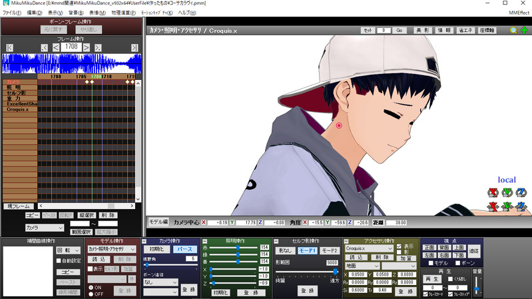Screen dimensions: 532x299
Task: Click the yellow magnifier zoom icon in viewport
Action: click(513, 30)
